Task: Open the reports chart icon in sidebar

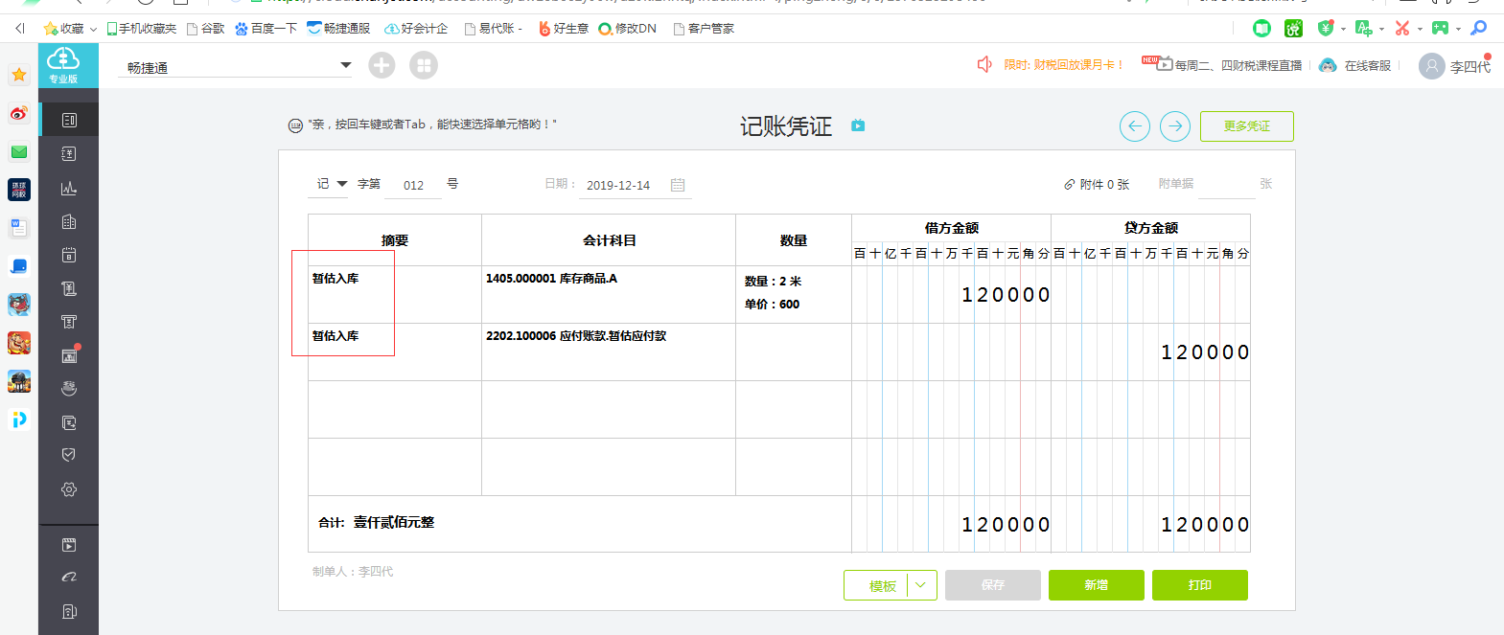Action: pyautogui.click(x=69, y=188)
